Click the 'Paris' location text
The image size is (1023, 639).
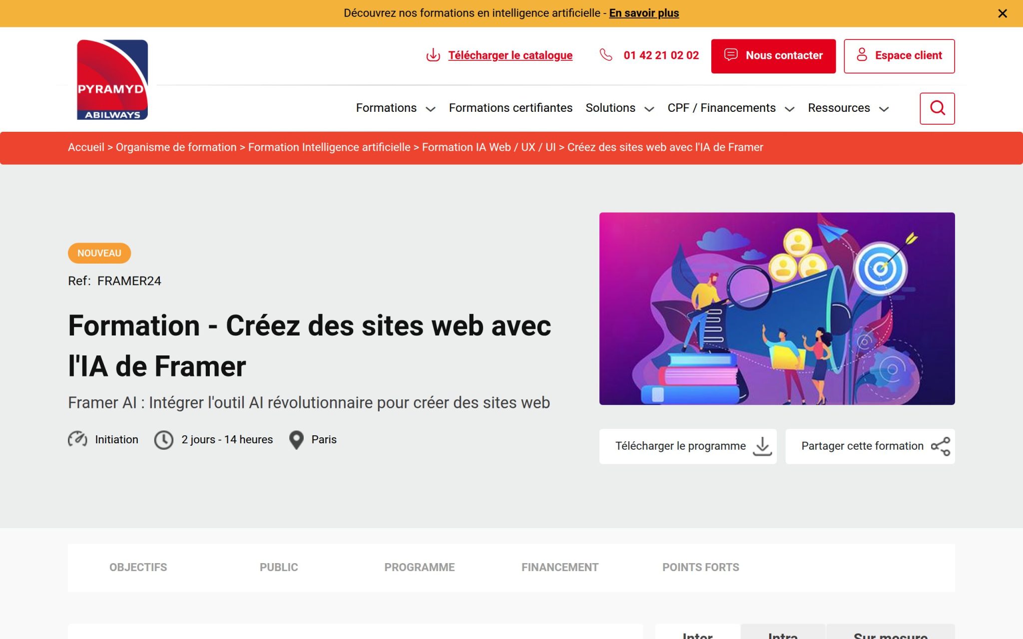324,439
